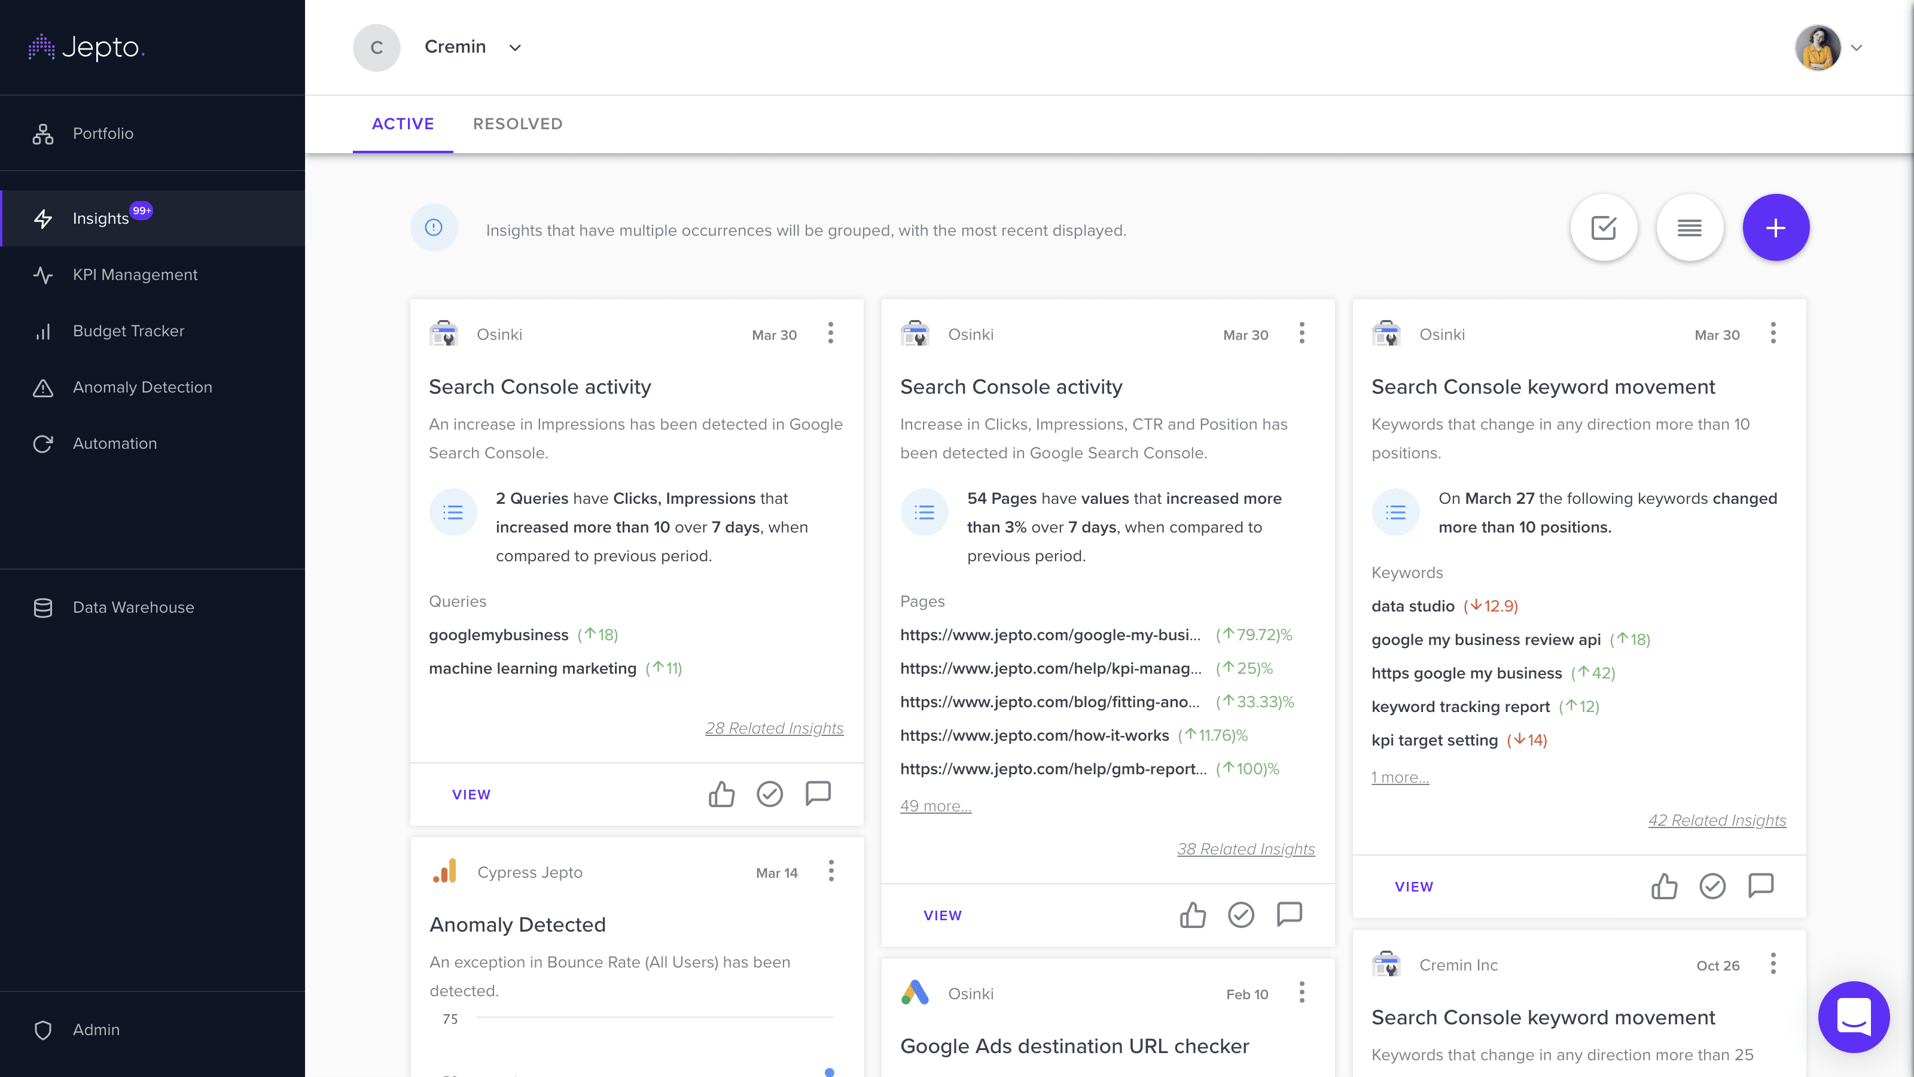1914x1077 pixels.
Task: Comment on Osinki keyword movement insight
Action: (x=1761, y=886)
